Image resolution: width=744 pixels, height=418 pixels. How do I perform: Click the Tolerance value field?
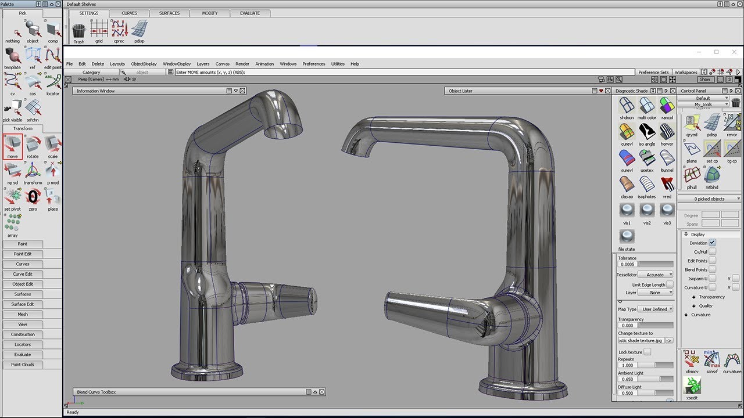pos(627,264)
